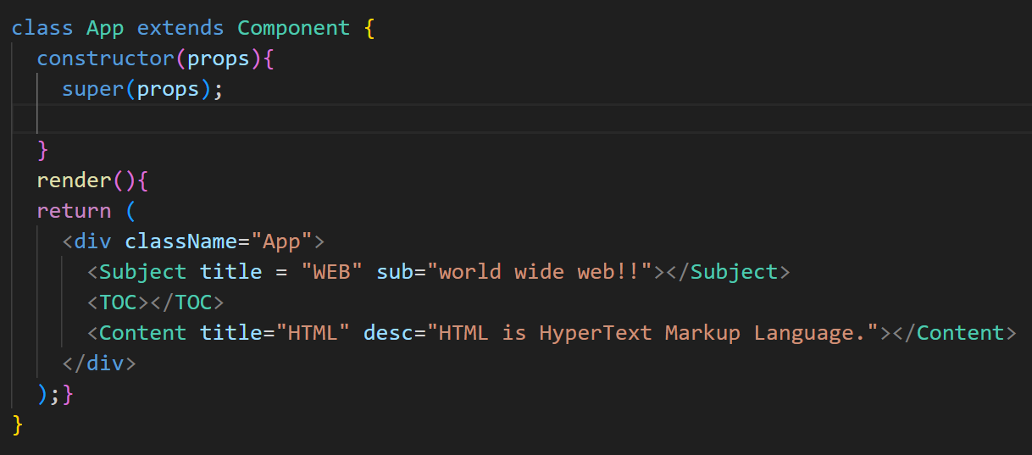Click the final closing yellow brace

pyautogui.click(x=18, y=424)
